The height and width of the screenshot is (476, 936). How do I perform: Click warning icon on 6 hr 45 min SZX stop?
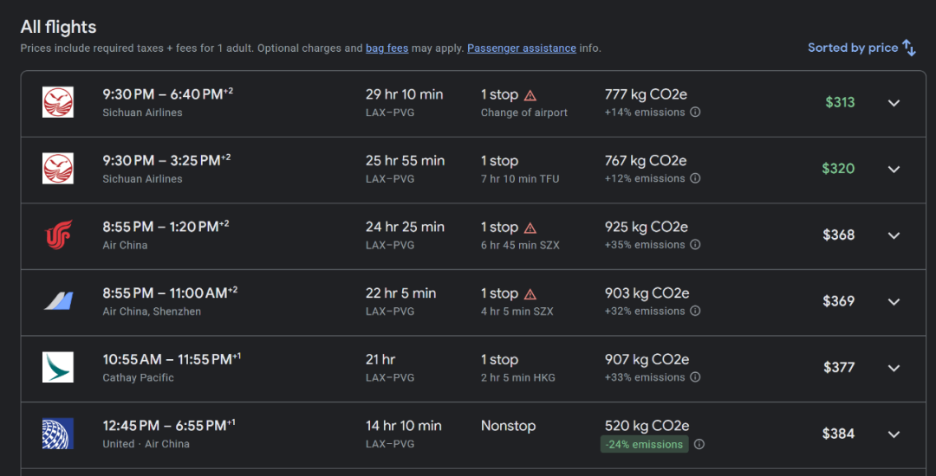point(530,228)
